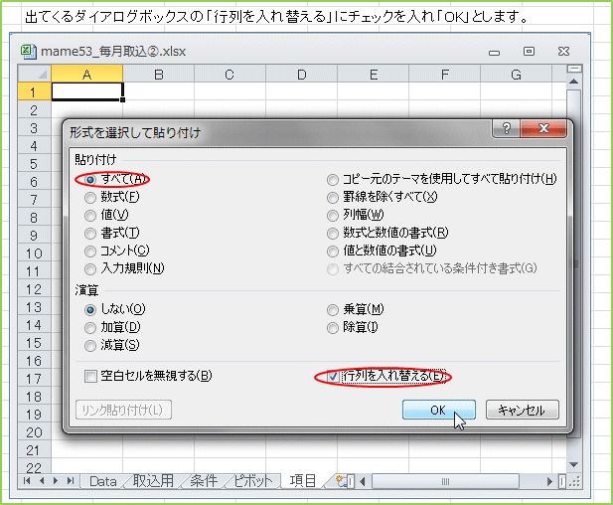Open dialog help question mark button
Image resolution: width=613 pixels, height=505 pixels.
[507, 128]
